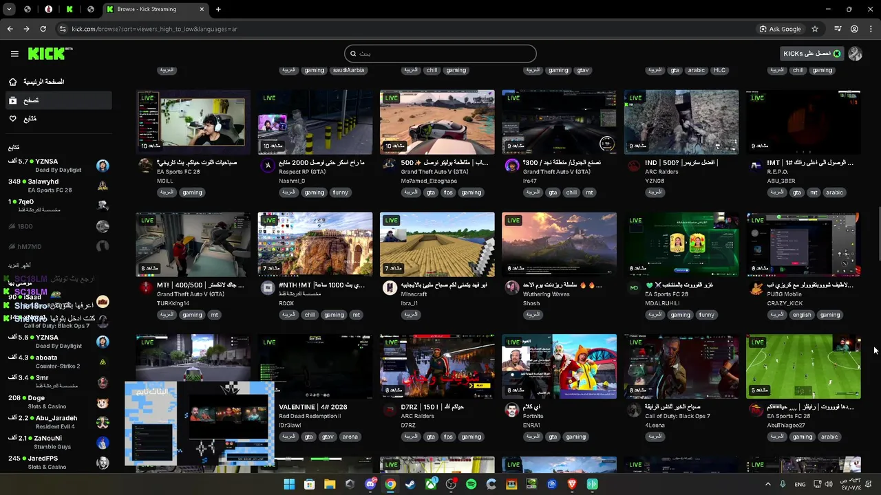Switch to the other Kick tab with green K
The width and height of the screenshot is (881, 495).
click(x=70, y=9)
